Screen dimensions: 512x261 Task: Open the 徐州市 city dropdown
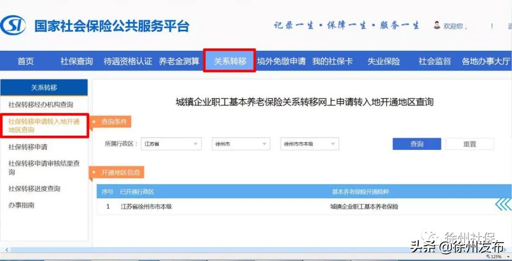(x=241, y=144)
